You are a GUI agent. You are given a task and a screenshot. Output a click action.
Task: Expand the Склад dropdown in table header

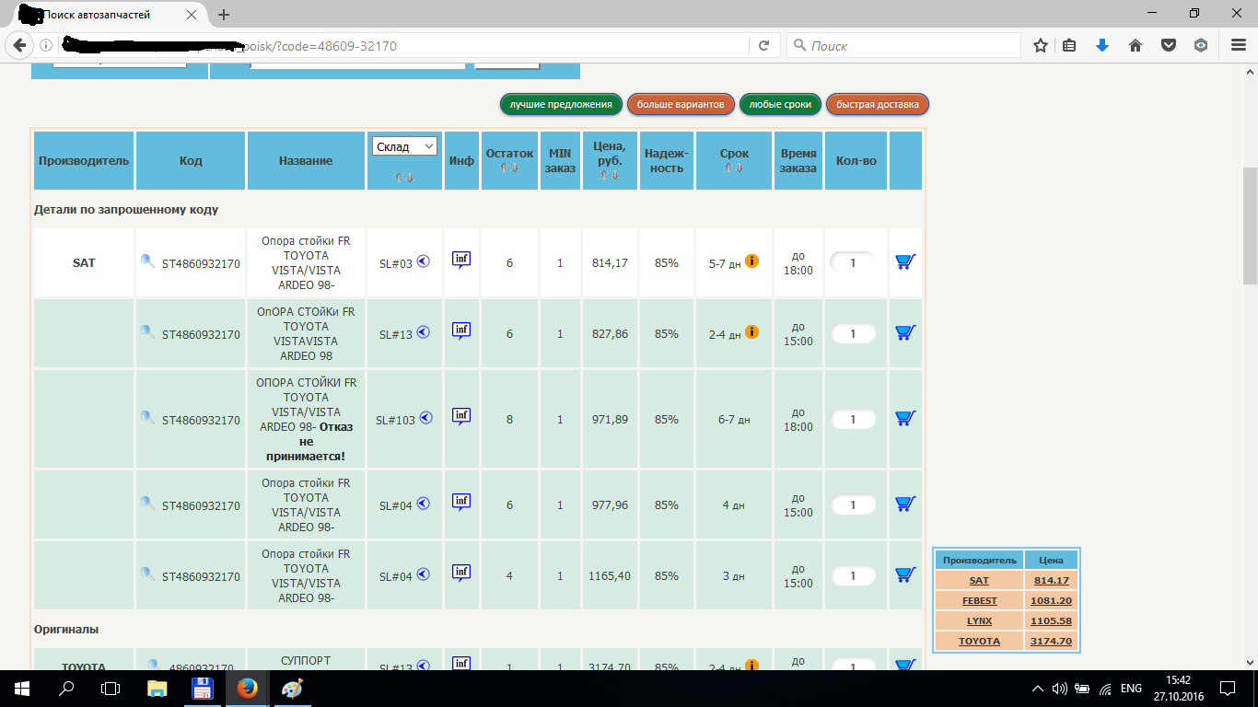404,146
